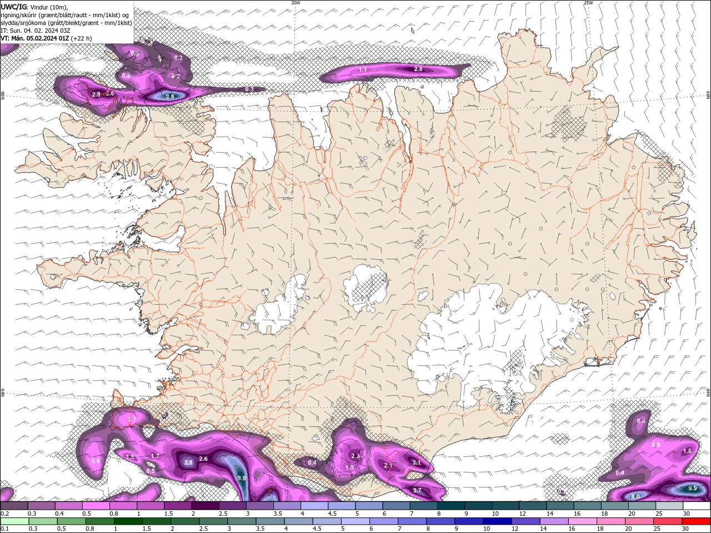
Task: Click purple scale swatch between 0.5 and 0.8
Action: [95, 506]
